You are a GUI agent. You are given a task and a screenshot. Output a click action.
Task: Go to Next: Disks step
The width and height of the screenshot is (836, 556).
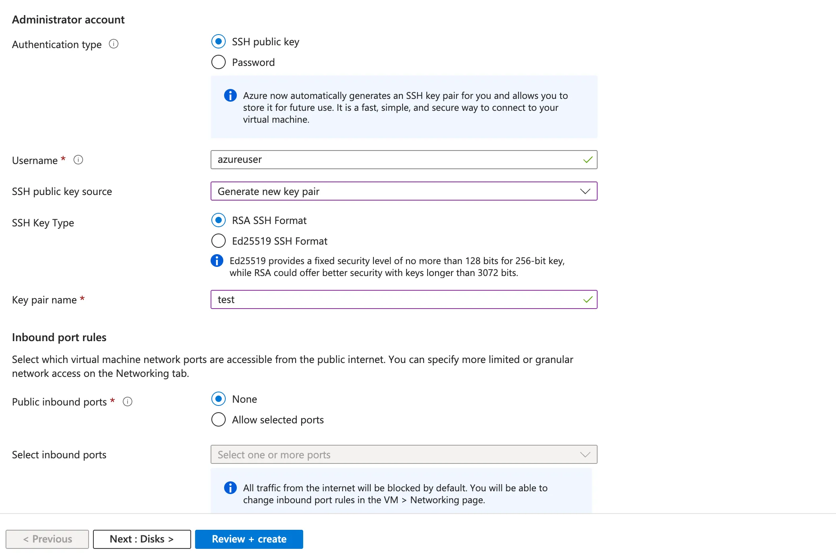pos(142,539)
